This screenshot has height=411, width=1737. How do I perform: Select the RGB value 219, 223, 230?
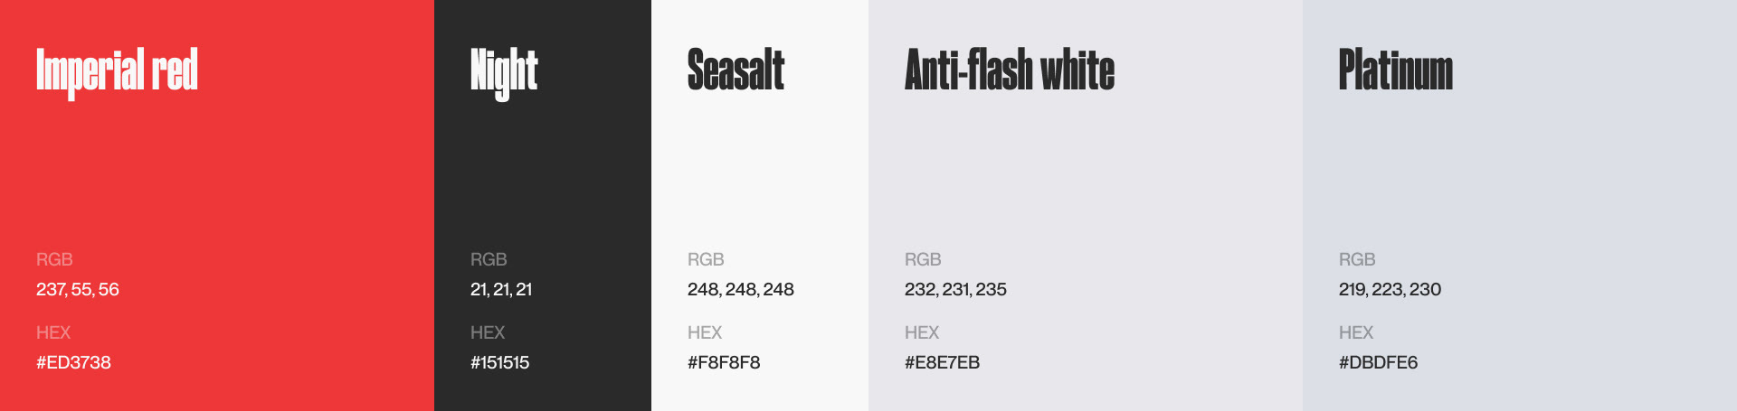(1390, 289)
